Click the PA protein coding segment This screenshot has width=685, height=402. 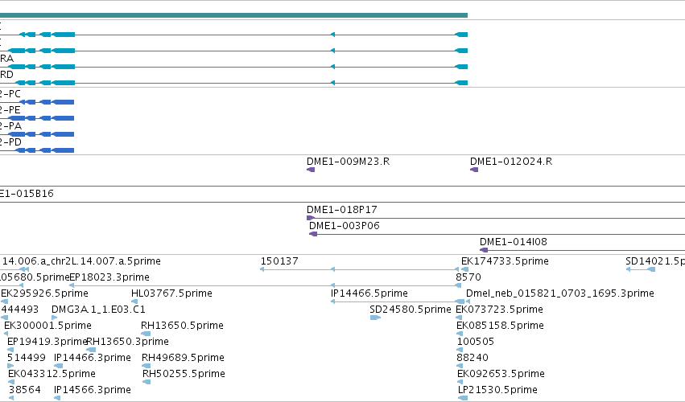(63, 134)
